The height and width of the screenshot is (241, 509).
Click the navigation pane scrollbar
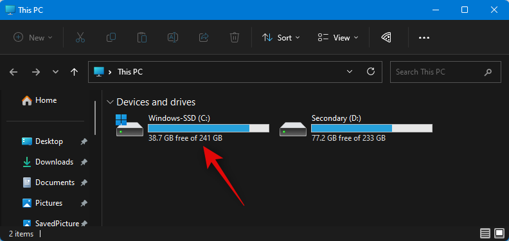pos(95,118)
